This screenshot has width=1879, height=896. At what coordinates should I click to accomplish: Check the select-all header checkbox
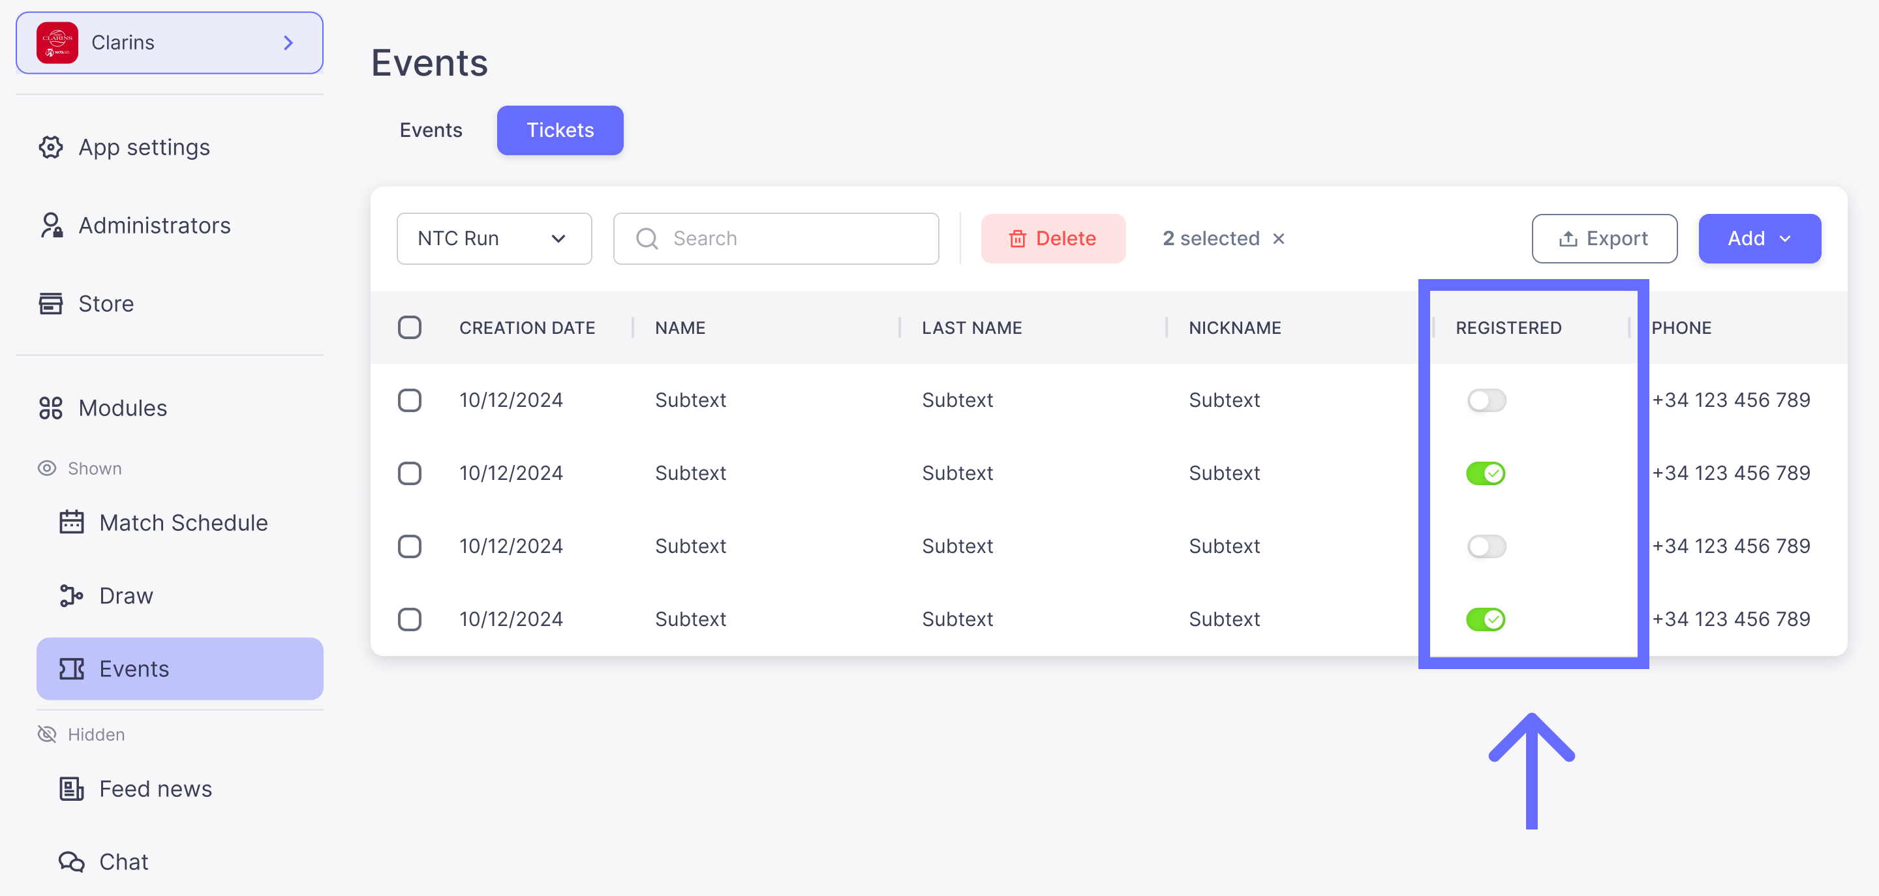(409, 327)
